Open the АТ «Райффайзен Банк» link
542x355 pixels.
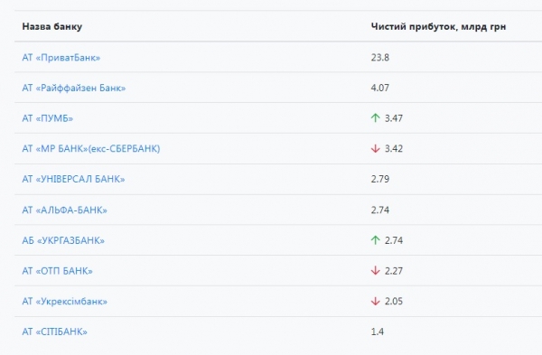click(74, 88)
